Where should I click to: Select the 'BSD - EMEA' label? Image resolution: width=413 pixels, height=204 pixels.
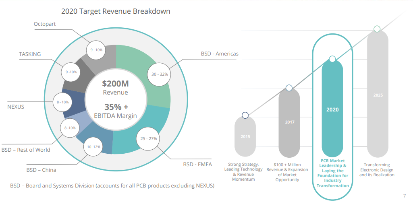coord(197,165)
